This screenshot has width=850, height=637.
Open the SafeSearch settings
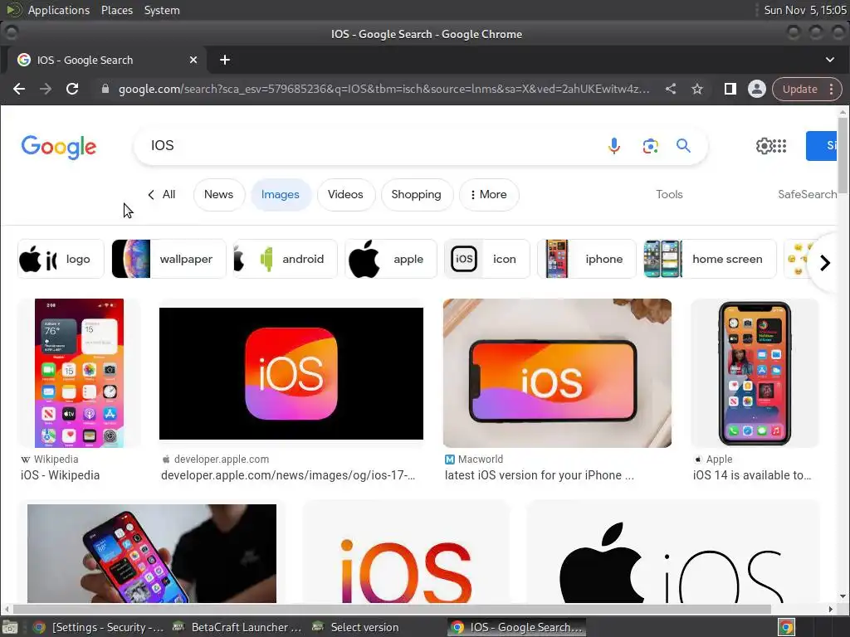[807, 194]
